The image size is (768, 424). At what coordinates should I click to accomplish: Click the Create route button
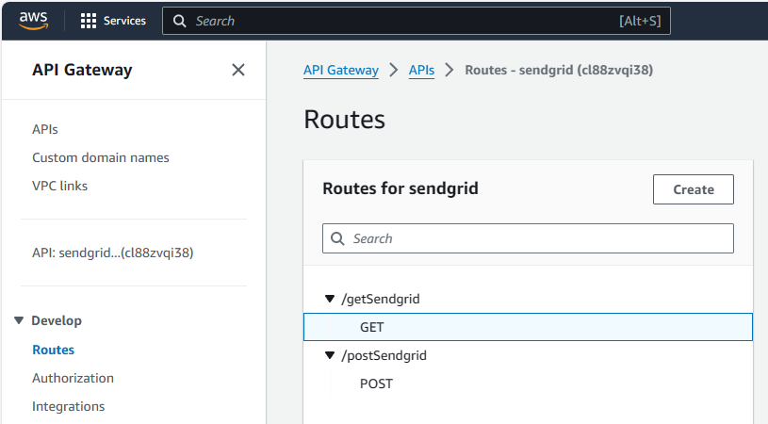click(693, 189)
